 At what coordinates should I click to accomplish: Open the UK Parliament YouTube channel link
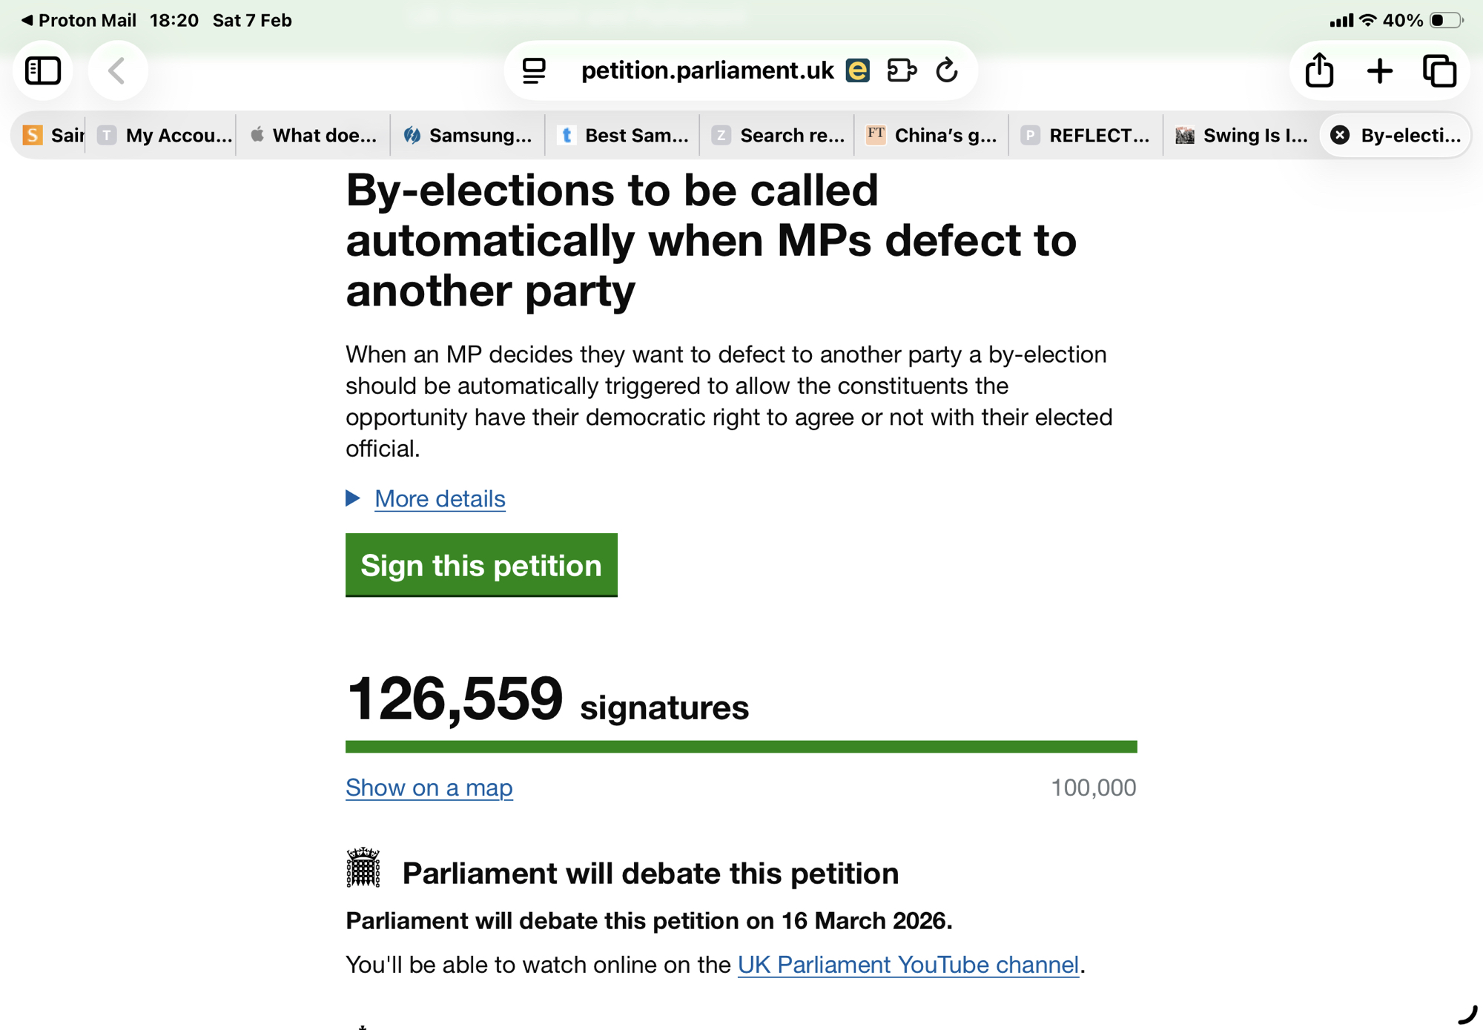tap(908, 965)
